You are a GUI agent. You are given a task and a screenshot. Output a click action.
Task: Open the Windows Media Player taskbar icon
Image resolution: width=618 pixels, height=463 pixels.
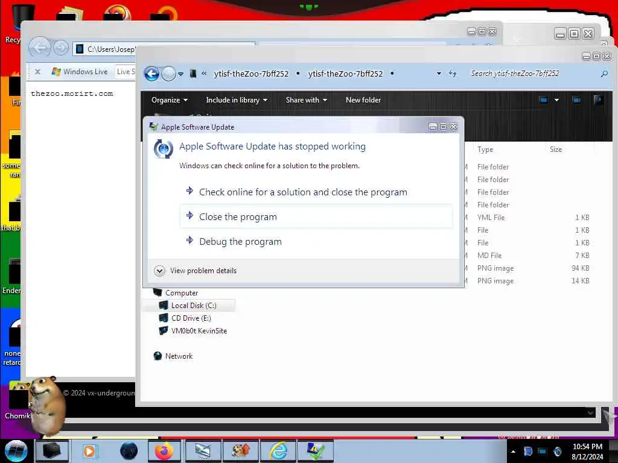89,451
